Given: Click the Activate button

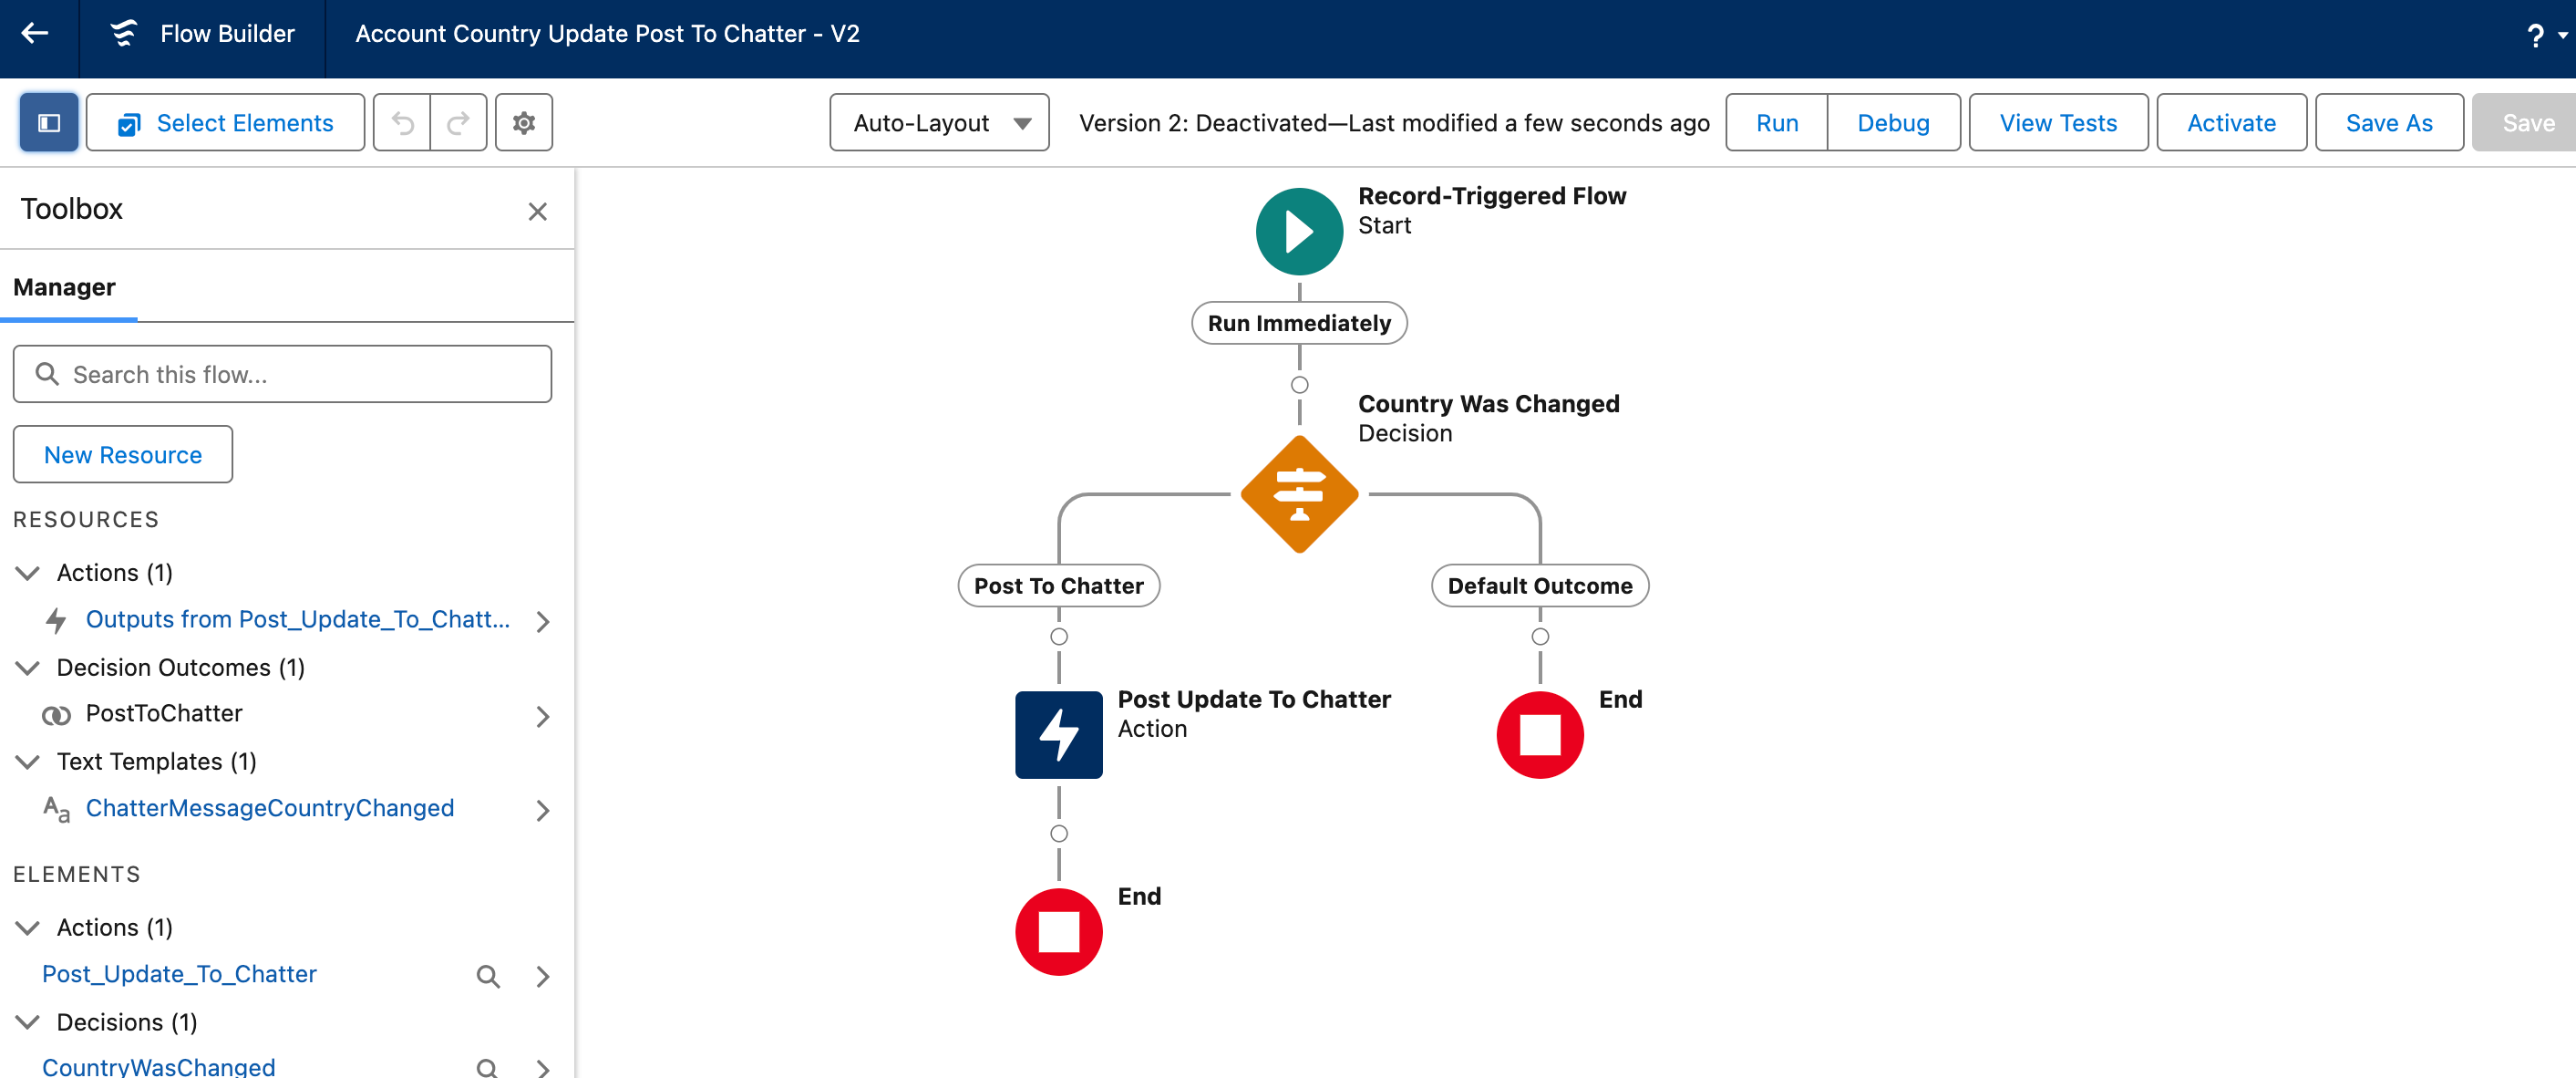Looking at the screenshot, I should (x=2231, y=122).
